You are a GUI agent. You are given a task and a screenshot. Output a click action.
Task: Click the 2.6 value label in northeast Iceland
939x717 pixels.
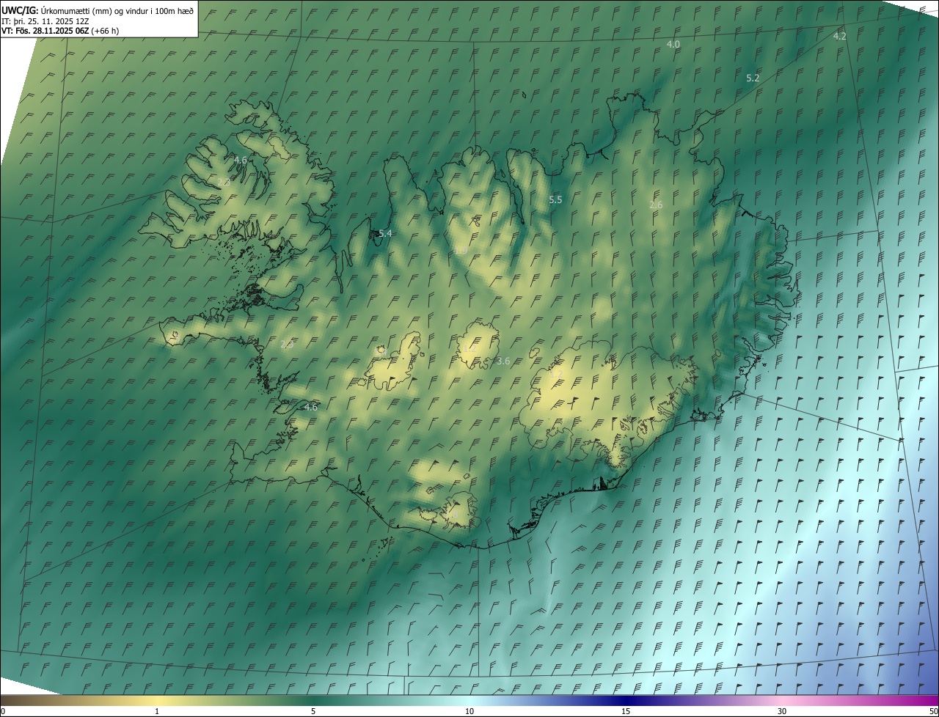[656, 205]
